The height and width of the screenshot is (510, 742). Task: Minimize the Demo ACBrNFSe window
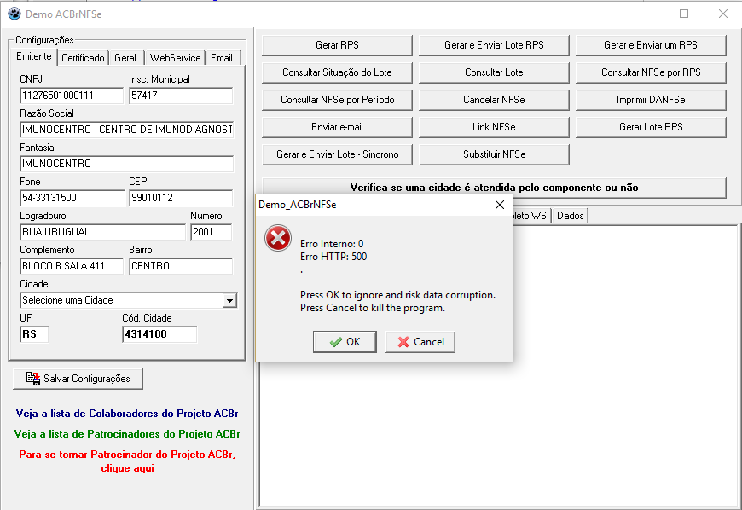pyautogui.click(x=646, y=14)
